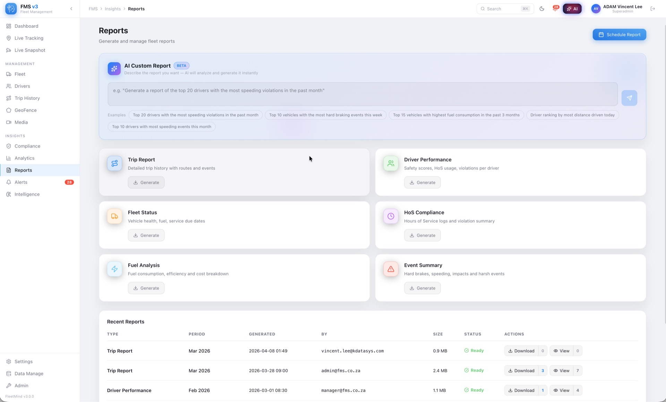The height and width of the screenshot is (402, 666).
Task: Launch the AI assistant from the top bar
Action: pyautogui.click(x=572, y=9)
